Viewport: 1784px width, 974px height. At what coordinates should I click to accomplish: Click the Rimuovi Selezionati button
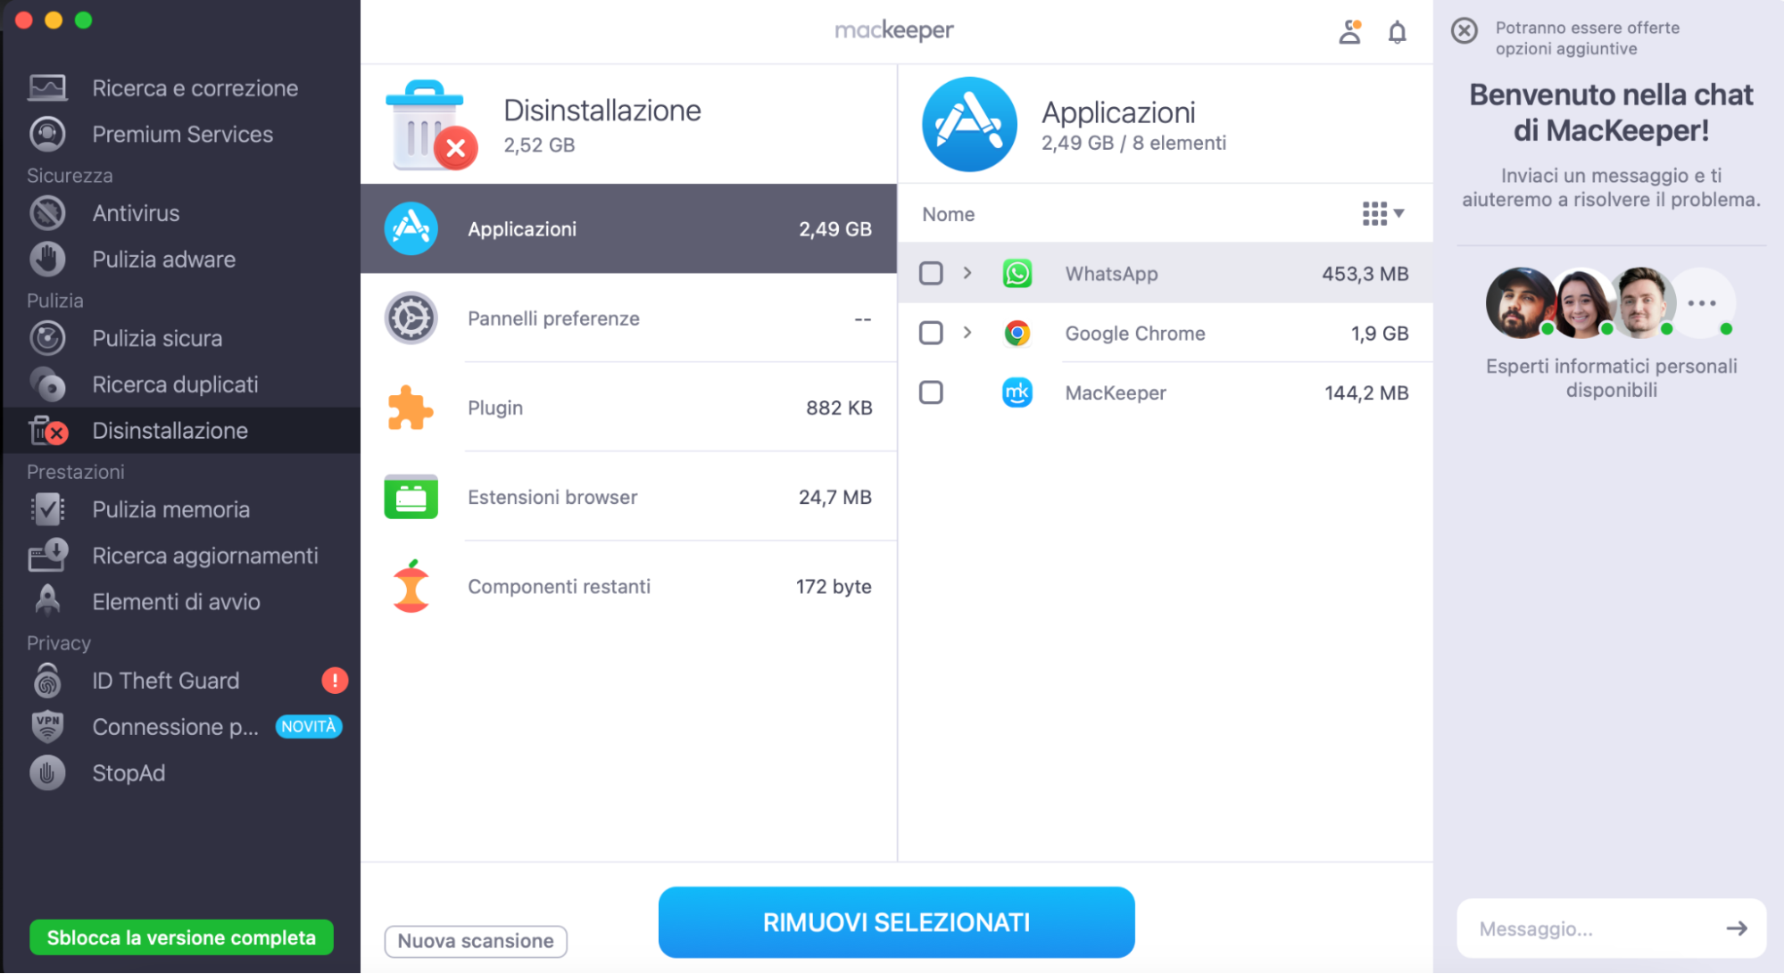895,922
